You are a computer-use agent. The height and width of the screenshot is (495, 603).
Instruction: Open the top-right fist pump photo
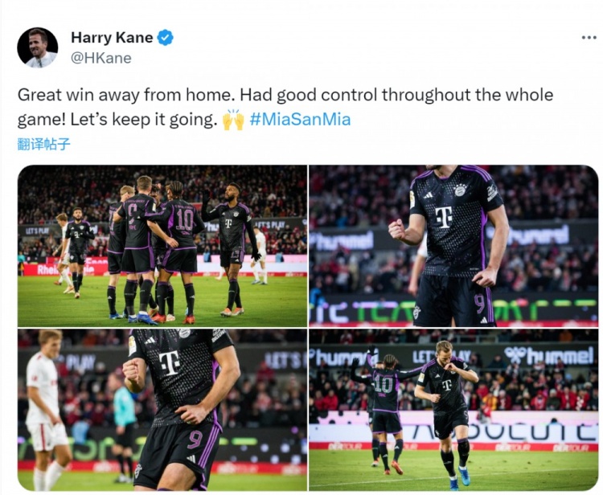point(453,246)
